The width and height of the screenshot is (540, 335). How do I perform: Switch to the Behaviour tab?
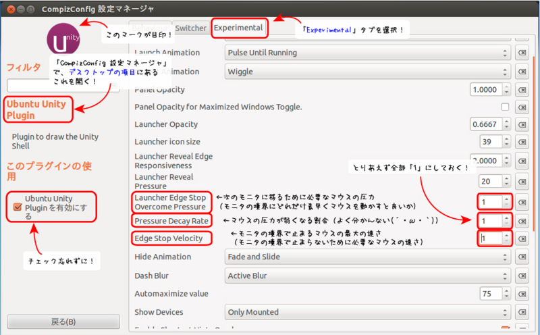coord(150,28)
